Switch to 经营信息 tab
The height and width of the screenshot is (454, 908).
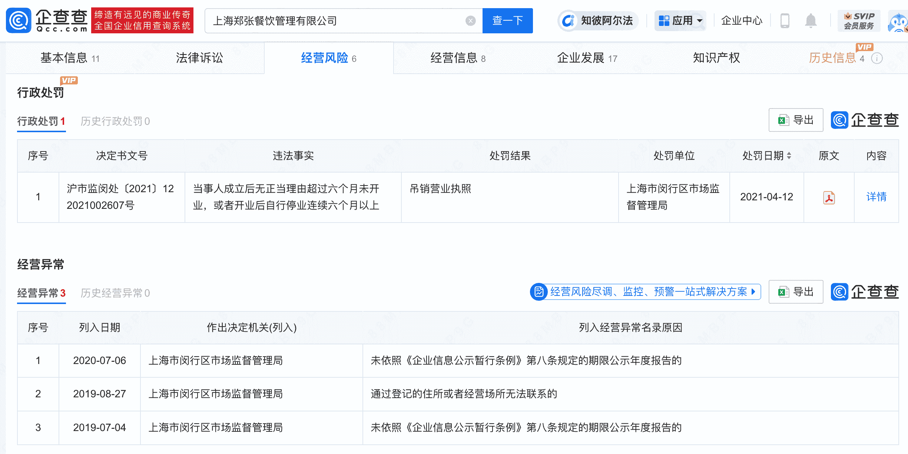click(x=458, y=58)
